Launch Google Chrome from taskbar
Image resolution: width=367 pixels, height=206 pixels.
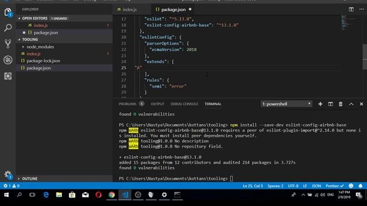(112, 195)
